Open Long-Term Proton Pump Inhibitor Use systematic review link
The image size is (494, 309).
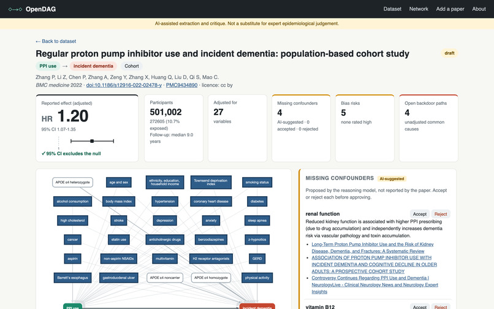(x=373, y=248)
